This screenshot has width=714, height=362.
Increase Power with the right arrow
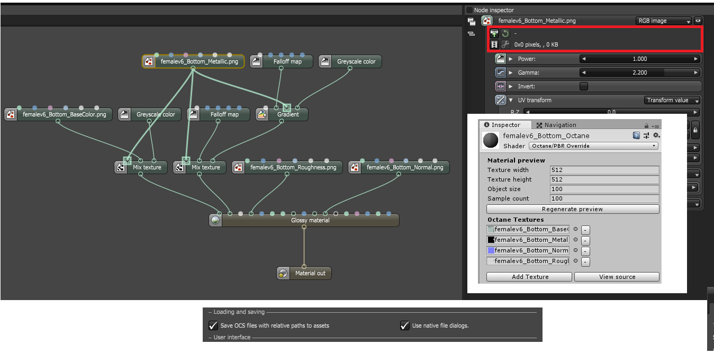(x=697, y=59)
